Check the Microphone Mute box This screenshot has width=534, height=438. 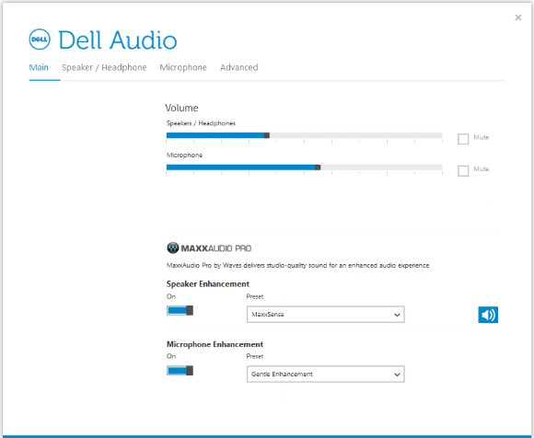(463, 170)
